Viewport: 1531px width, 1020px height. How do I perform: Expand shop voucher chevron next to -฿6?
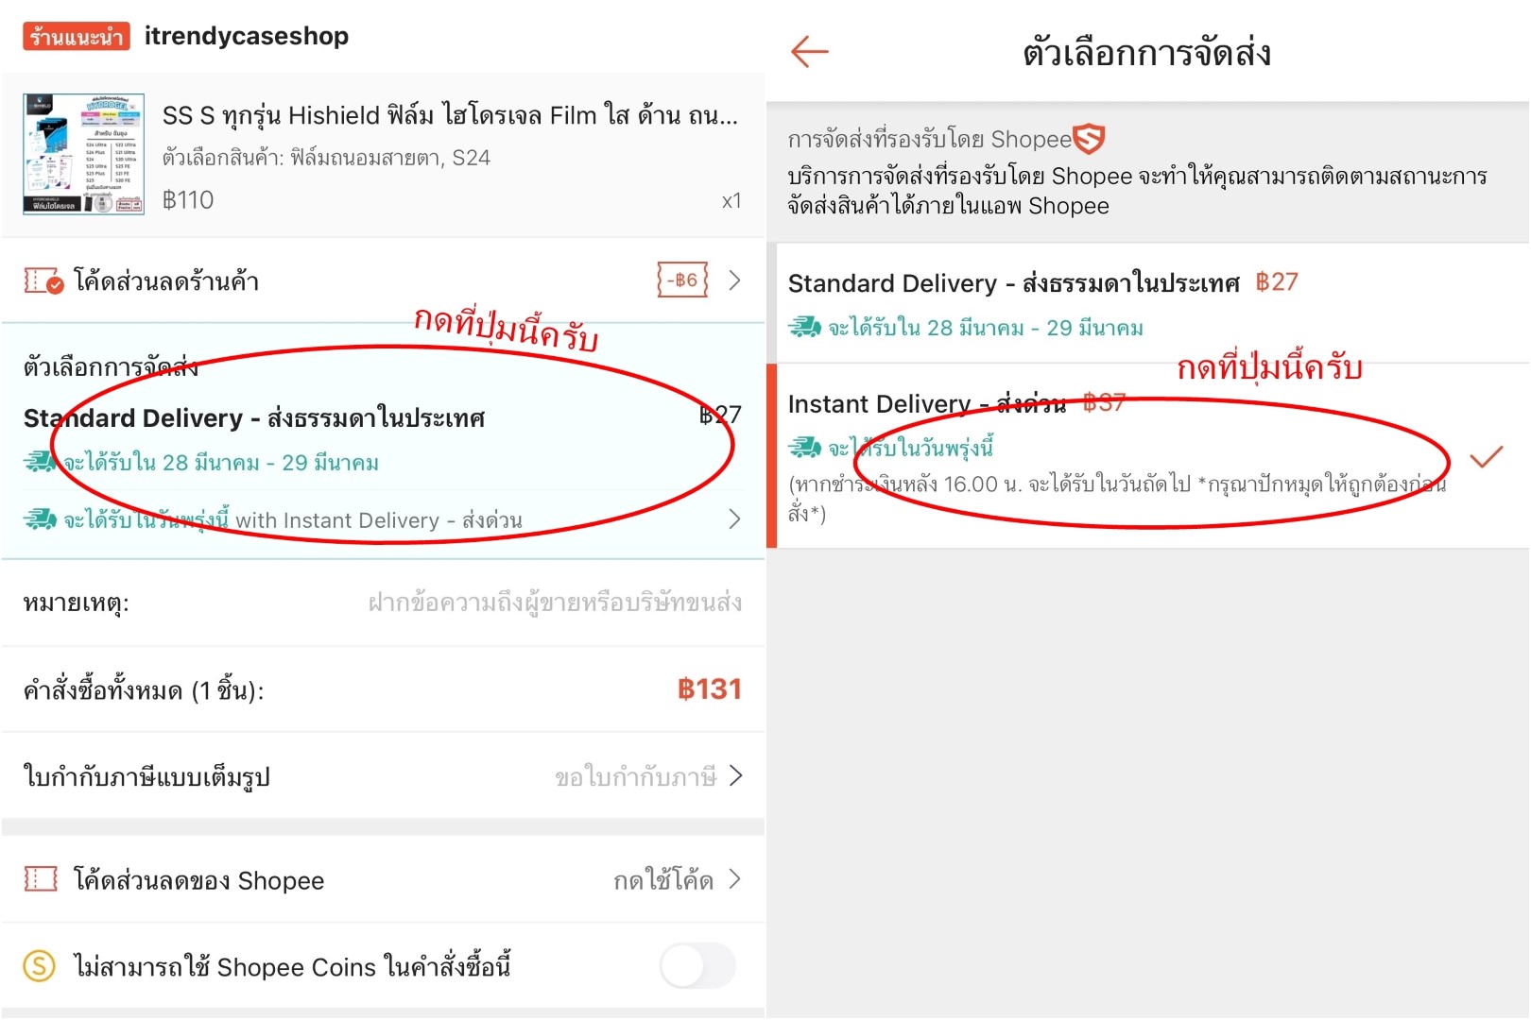click(734, 280)
